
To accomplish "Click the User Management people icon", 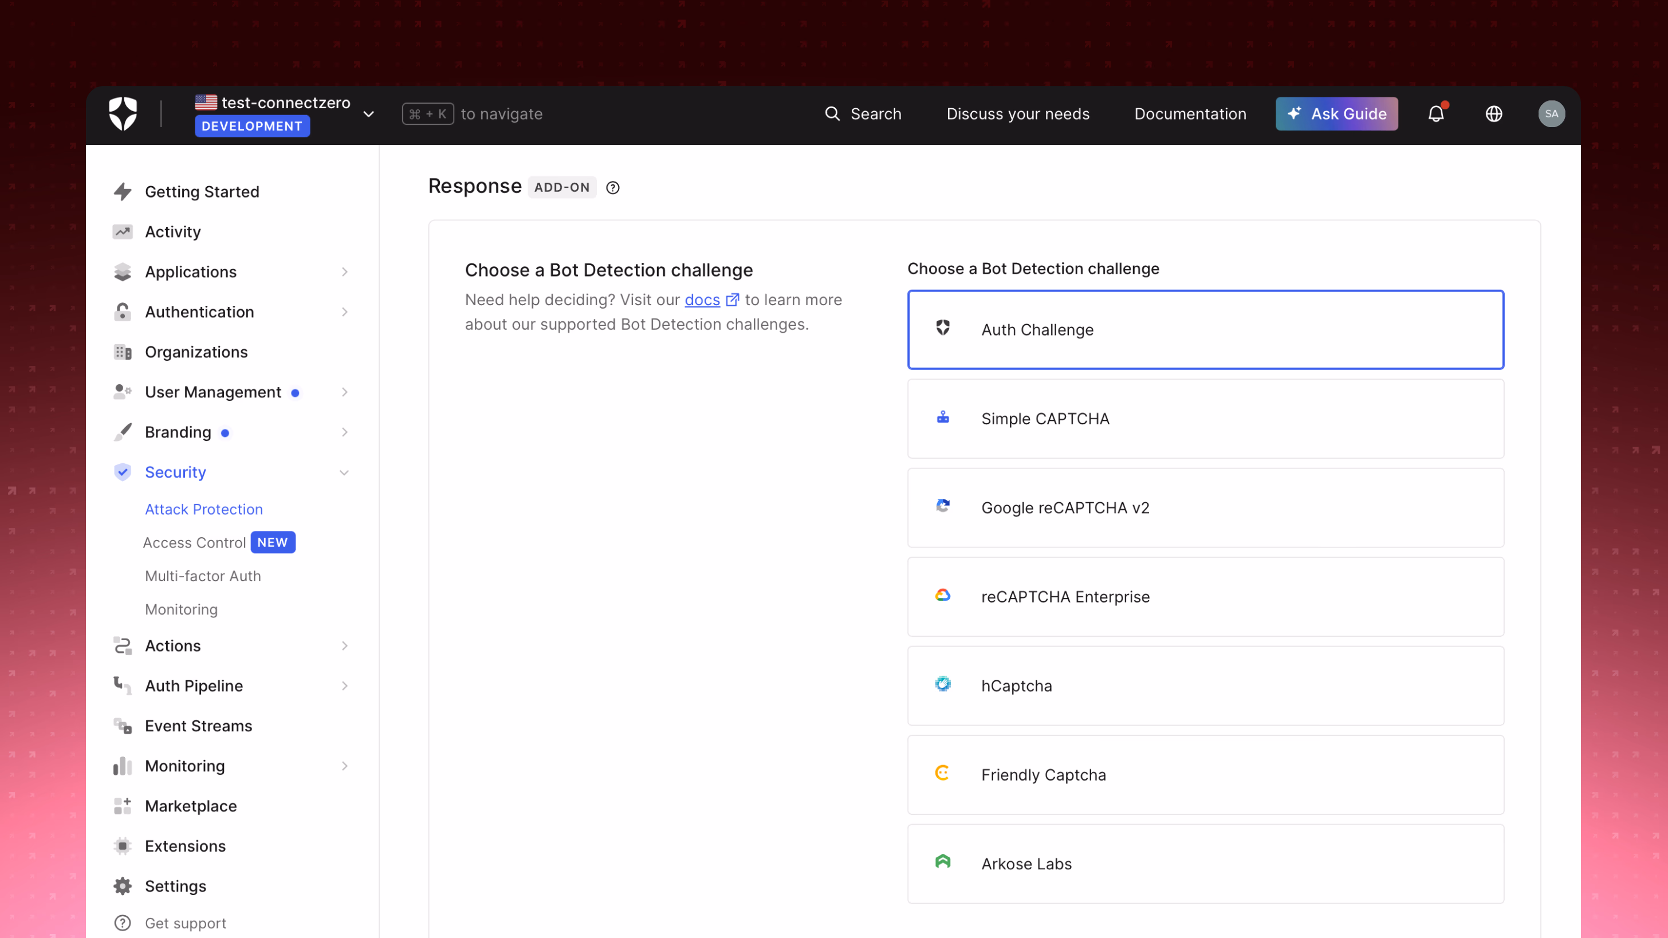I will point(123,392).
